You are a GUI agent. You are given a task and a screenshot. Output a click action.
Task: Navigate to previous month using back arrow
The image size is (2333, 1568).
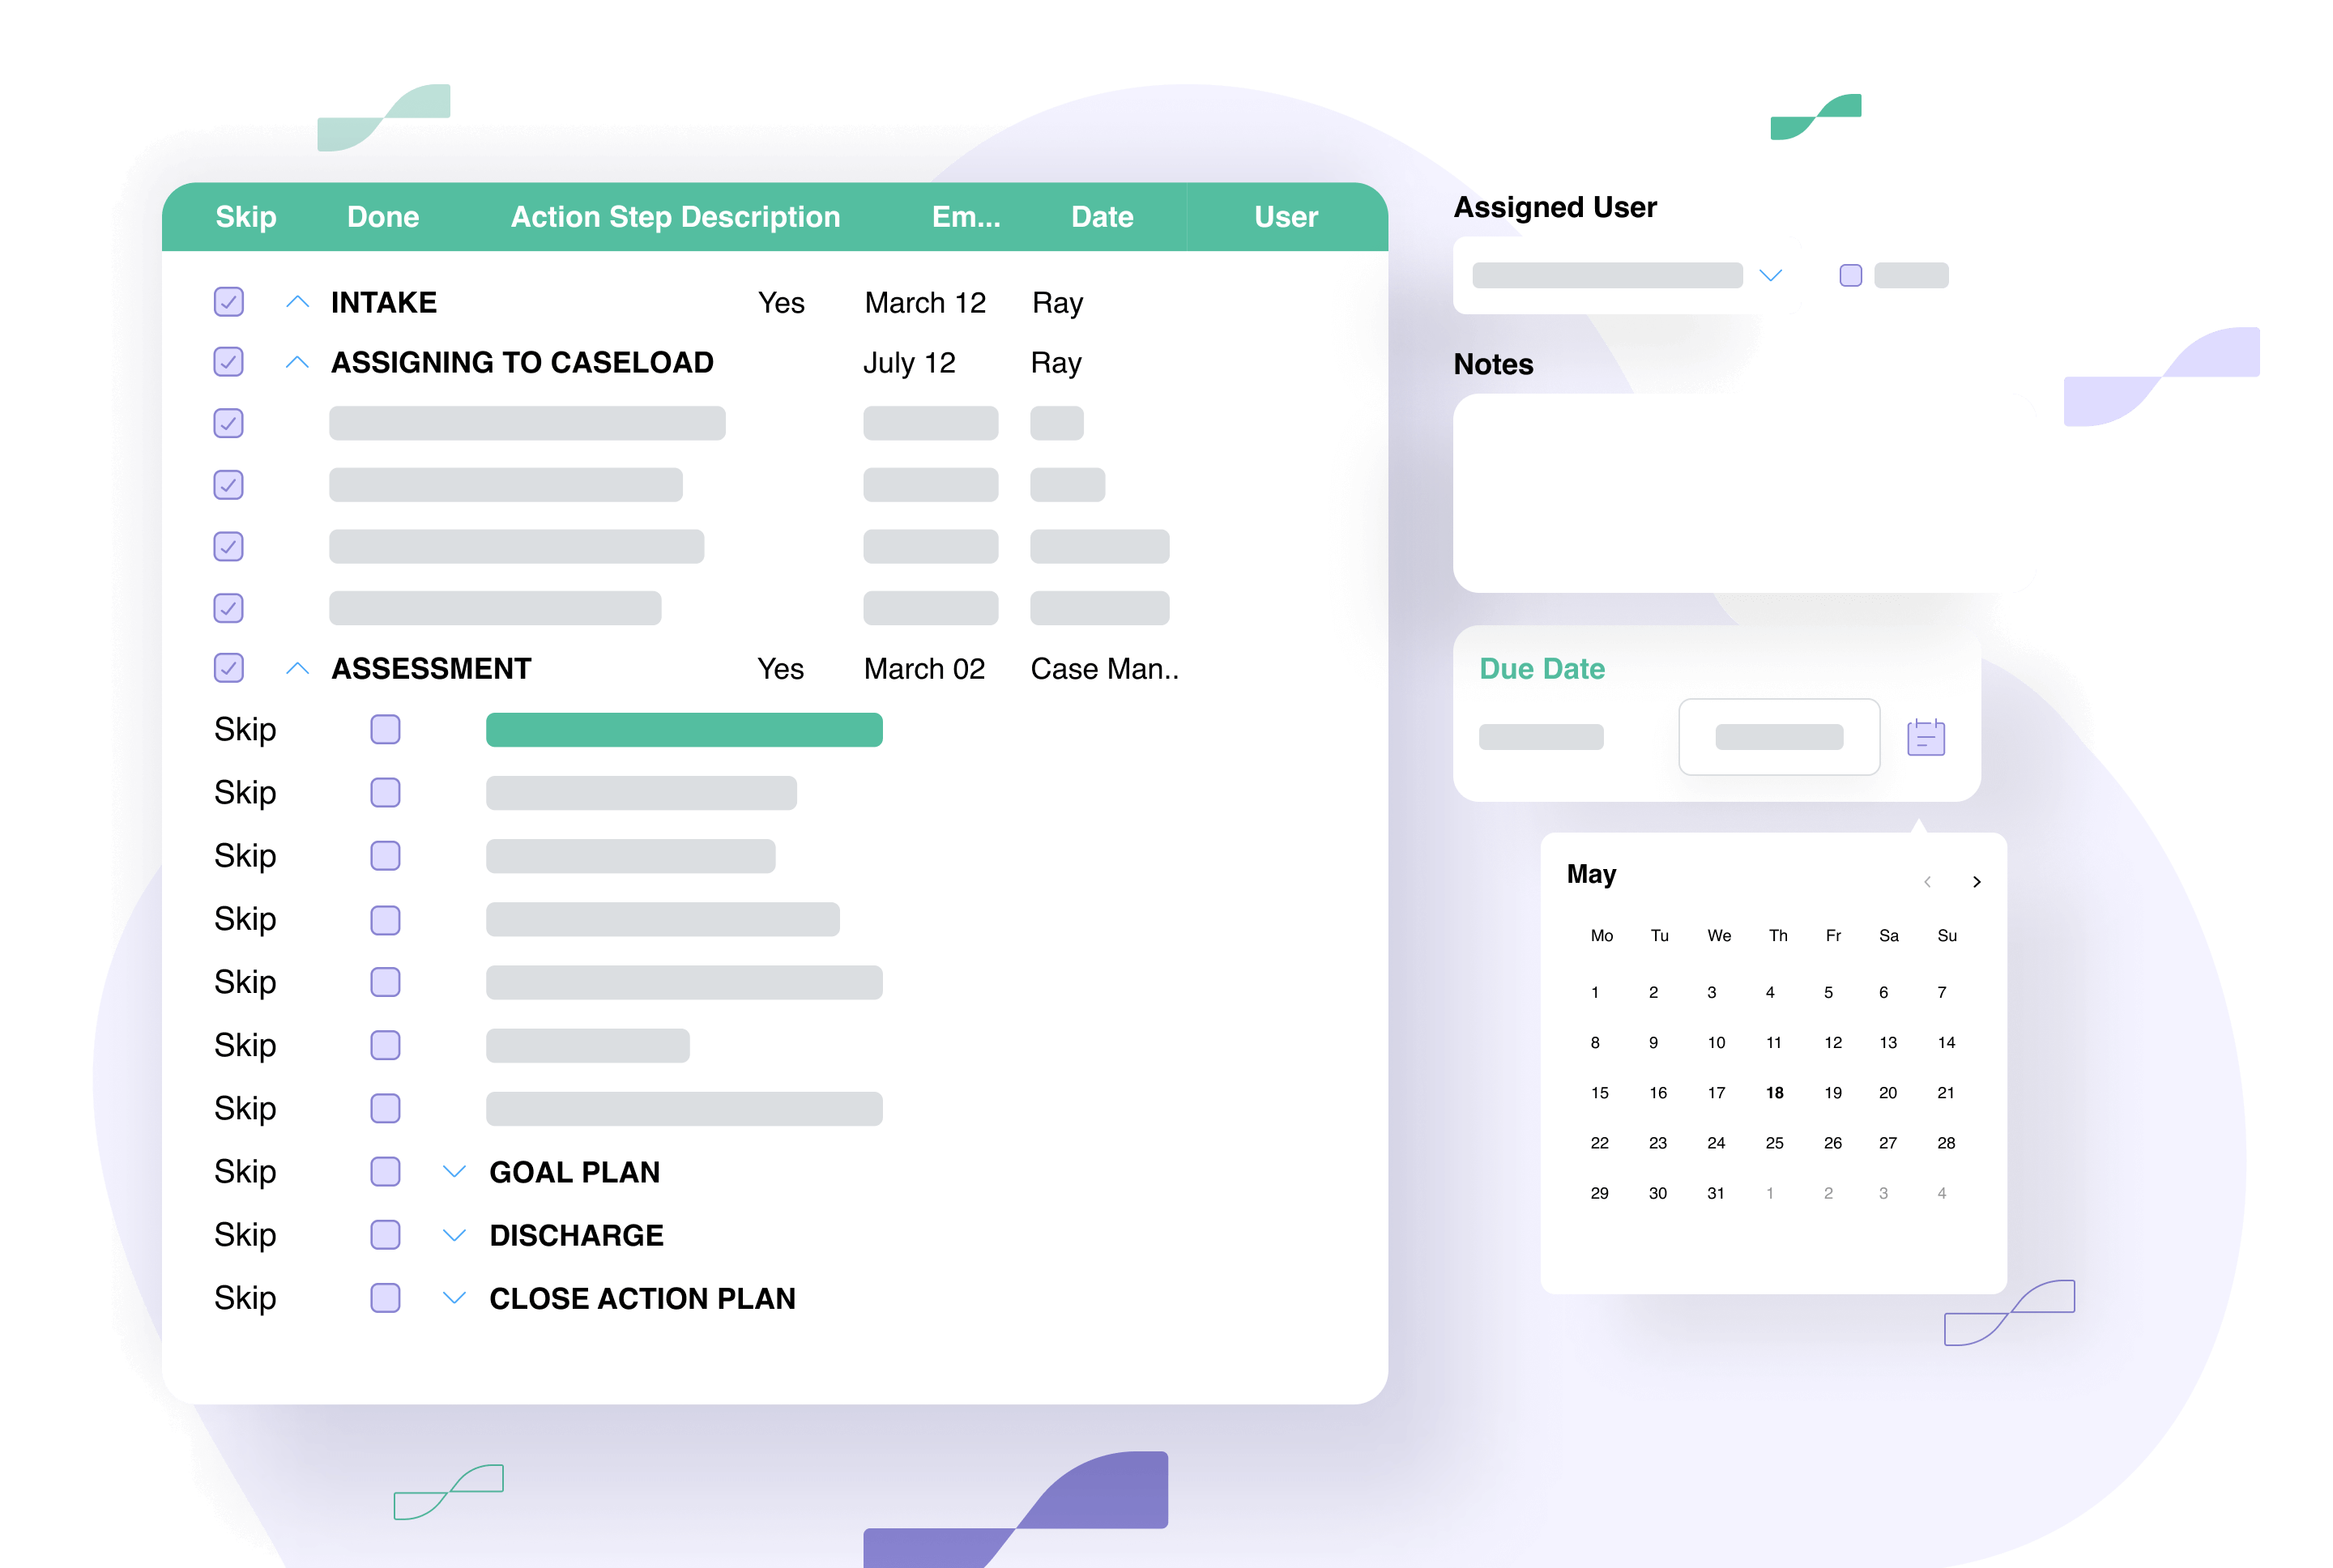pyautogui.click(x=1927, y=879)
